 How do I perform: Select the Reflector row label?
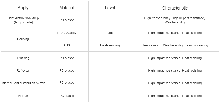(x=23, y=71)
